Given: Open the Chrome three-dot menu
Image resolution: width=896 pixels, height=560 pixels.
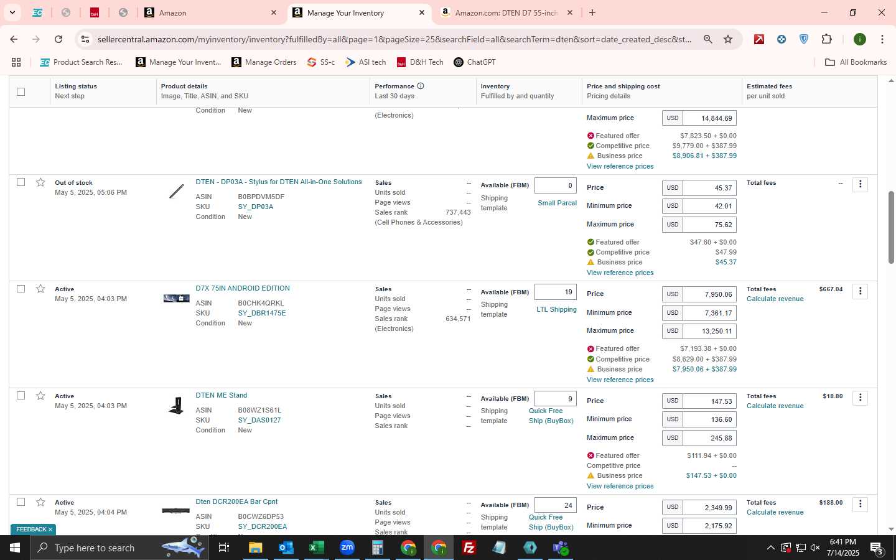Looking at the screenshot, I should point(882,39).
